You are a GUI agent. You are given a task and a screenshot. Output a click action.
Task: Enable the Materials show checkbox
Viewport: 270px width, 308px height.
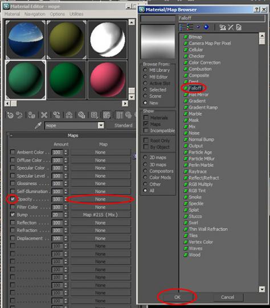pos(146,118)
